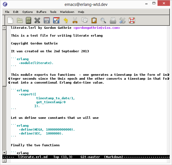Save the buffer with the floppy disk icon
The height and width of the screenshot is (165, 172).
point(47,20)
